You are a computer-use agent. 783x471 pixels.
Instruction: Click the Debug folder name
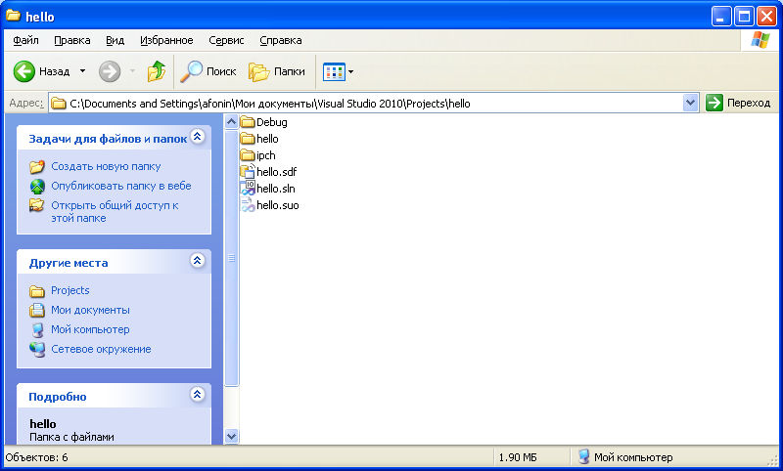pyautogui.click(x=272, y=122)
